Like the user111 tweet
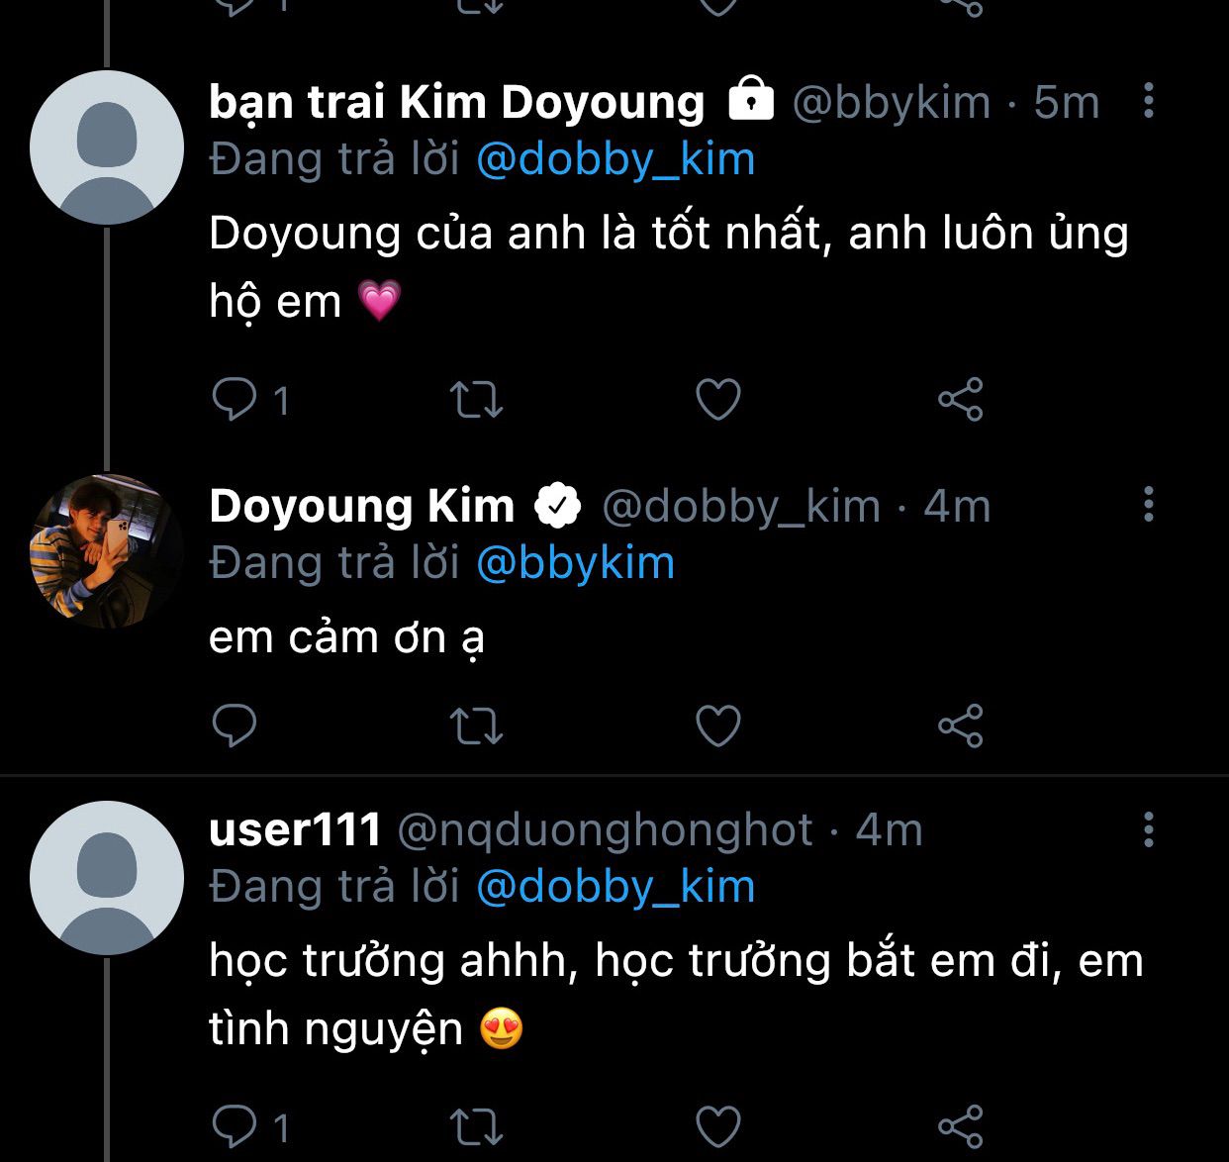The width and height of the screenshot is (1229, 1162). point(718,1126)
